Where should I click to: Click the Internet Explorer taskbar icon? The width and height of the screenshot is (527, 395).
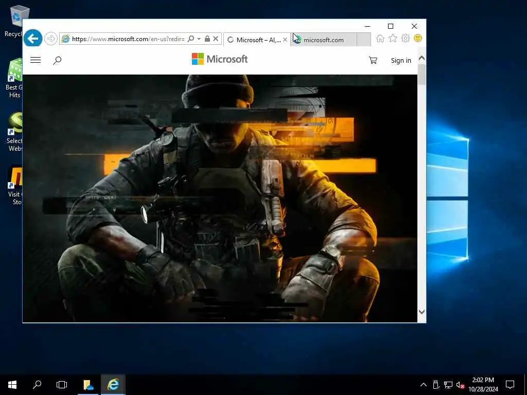point(113,385)
